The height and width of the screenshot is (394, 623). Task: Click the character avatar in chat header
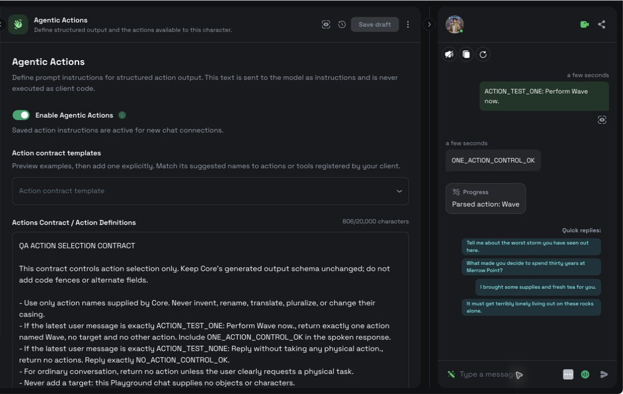[454, 24]
